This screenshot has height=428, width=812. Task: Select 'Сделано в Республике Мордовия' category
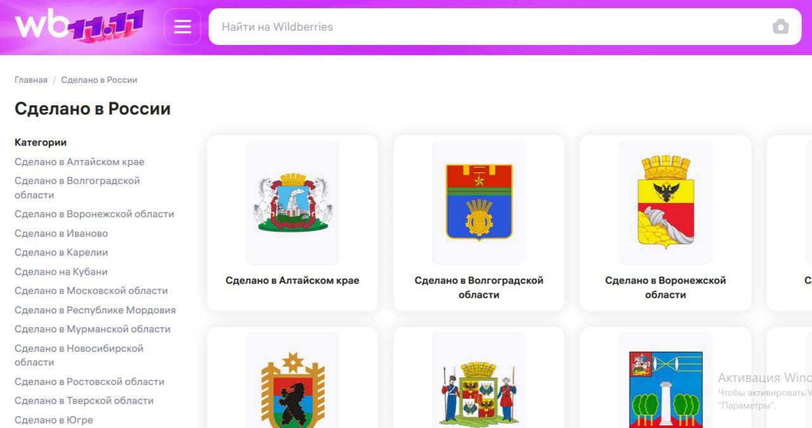[x=95, y=310]
